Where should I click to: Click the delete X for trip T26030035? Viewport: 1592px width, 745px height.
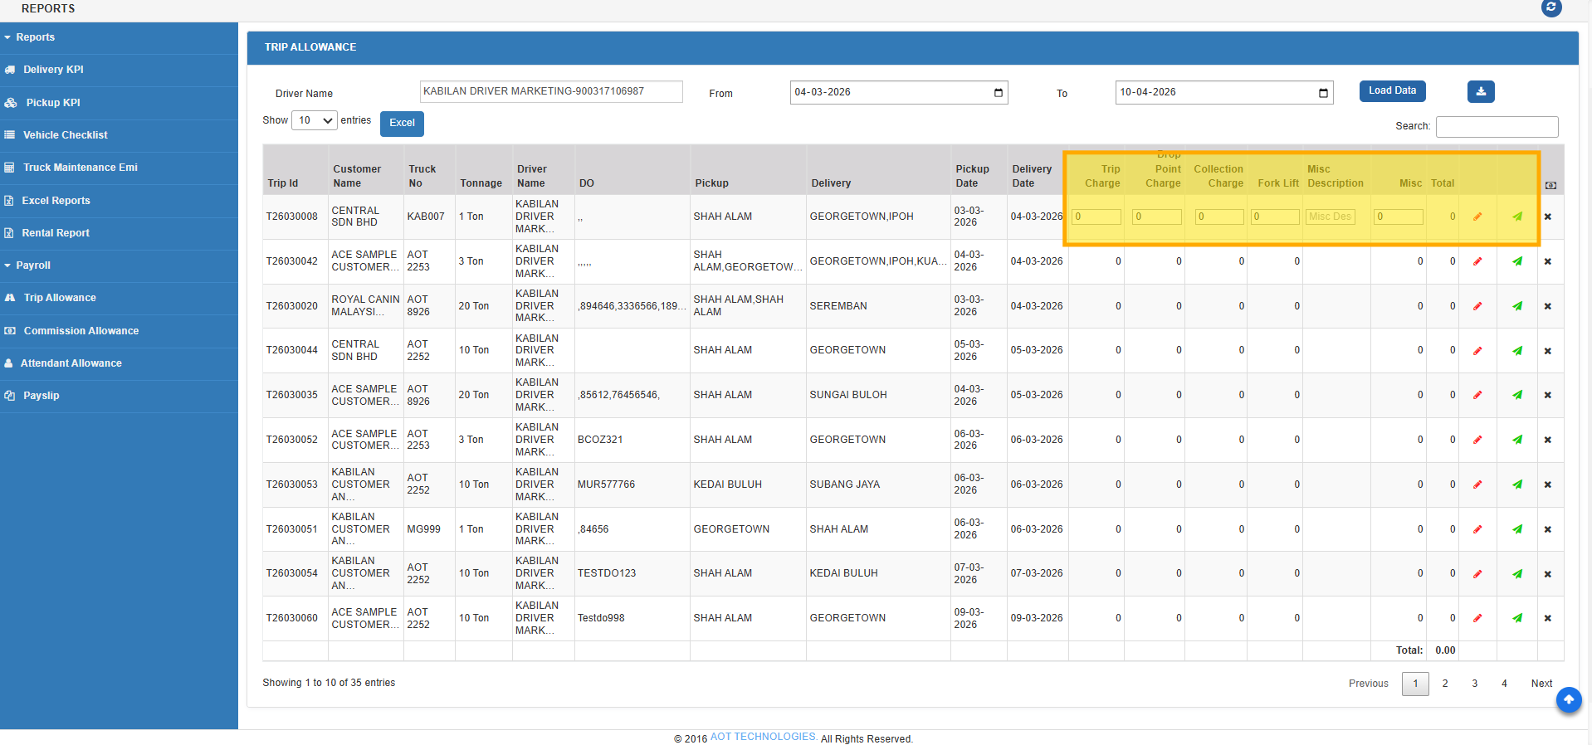pyautogui.click(x=1548, y=395)
